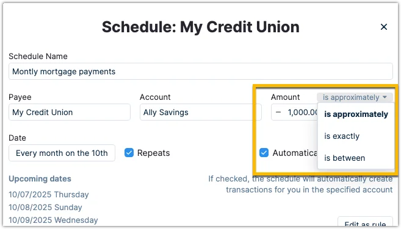Uncheck the Repeats checkbox
401x229 pixels.
coord(129,153)
